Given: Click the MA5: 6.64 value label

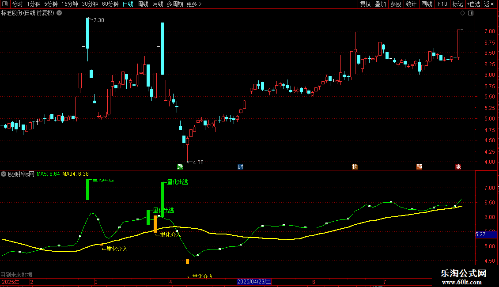Looking at the screenshot, I should (x=48, y=174).
